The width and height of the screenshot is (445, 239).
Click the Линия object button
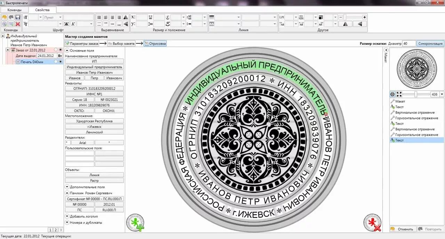click(x=94, y=175)
